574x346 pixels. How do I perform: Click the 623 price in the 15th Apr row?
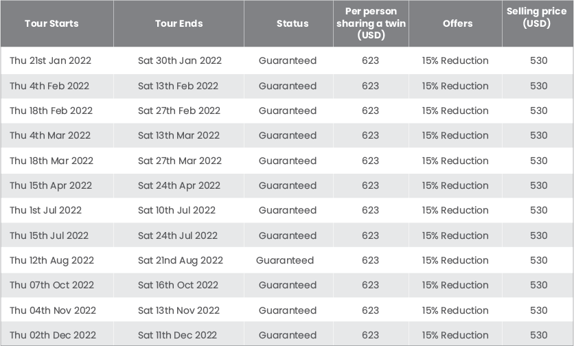click(x=371, y=185)
